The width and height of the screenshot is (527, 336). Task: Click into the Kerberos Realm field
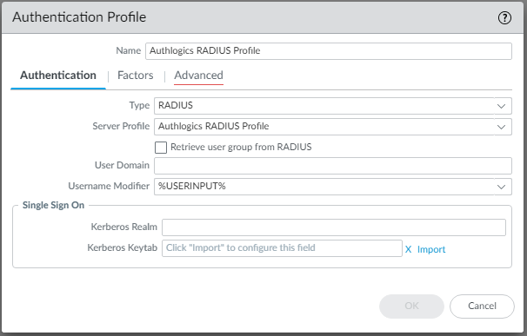tap(334, 227)
